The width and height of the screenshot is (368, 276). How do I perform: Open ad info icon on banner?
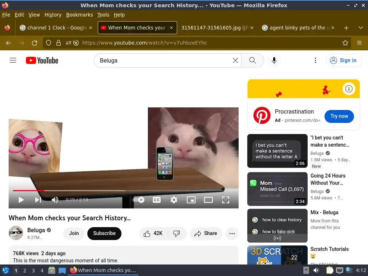click(x=349, y=89)
